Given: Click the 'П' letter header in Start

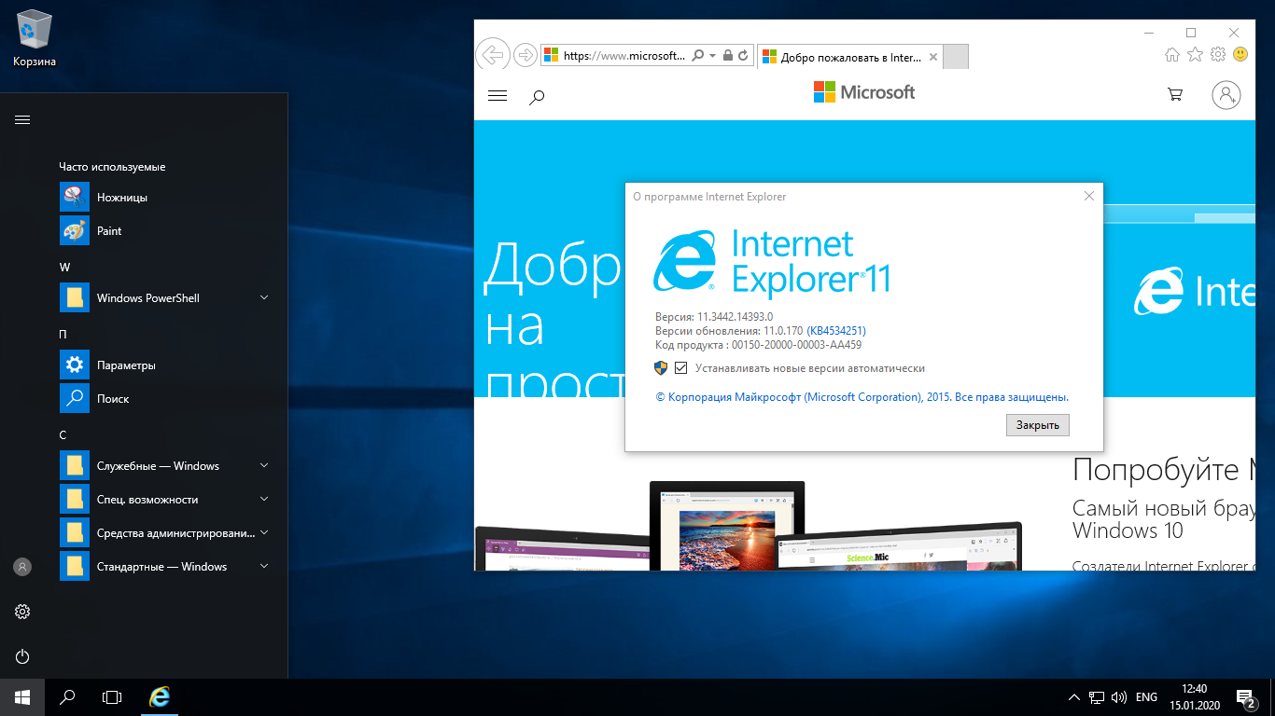Looking at the screenshot, I should pyautogui.click(x=63, y=335).
